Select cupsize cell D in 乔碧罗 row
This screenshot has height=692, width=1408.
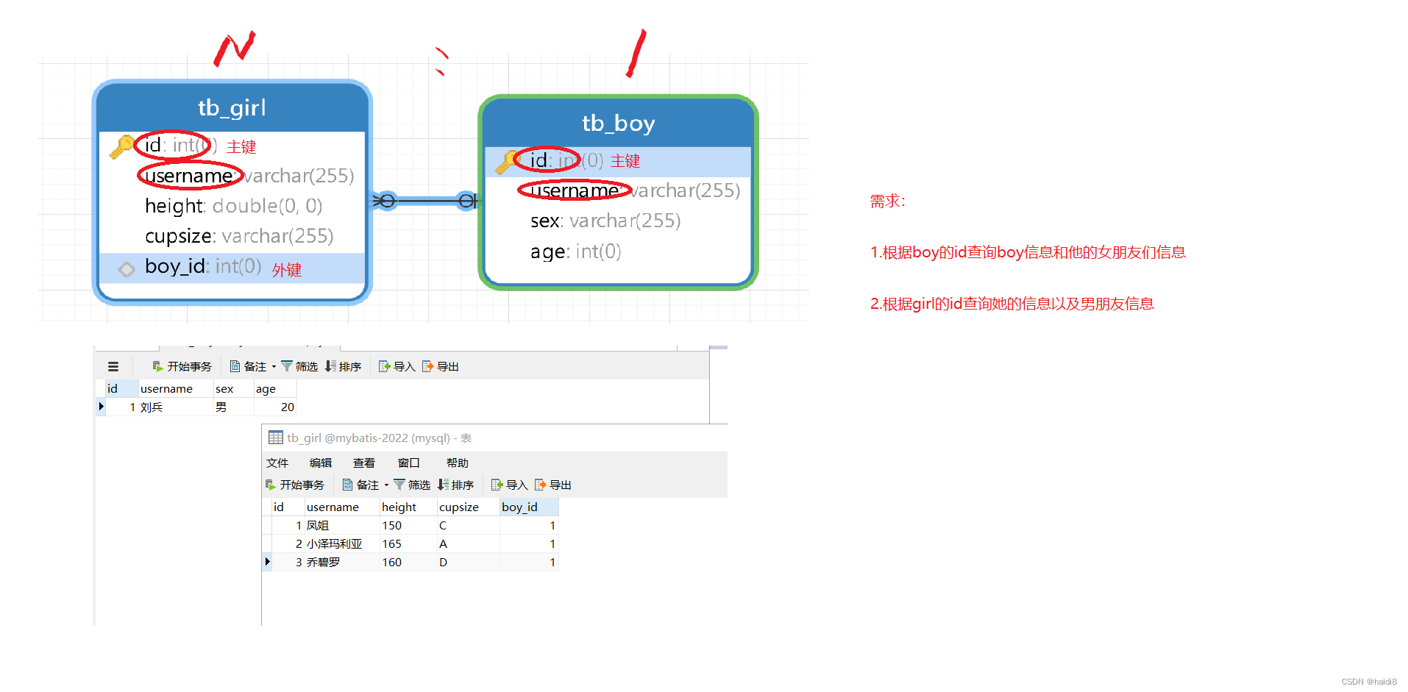469,562
